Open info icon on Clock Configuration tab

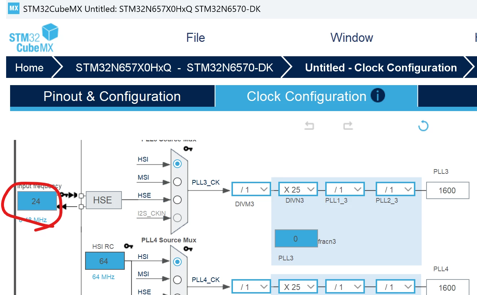pos(378,96)
